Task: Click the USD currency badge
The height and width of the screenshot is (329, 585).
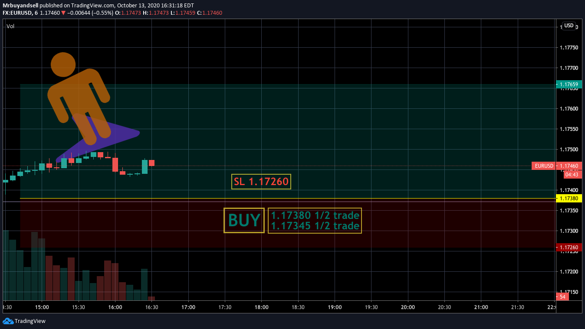Action: coord(569,26)
